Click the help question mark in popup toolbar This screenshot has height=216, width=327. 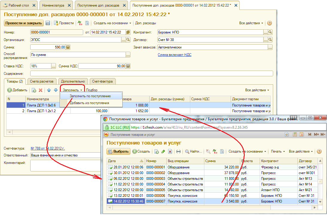[x=319, y=151]
